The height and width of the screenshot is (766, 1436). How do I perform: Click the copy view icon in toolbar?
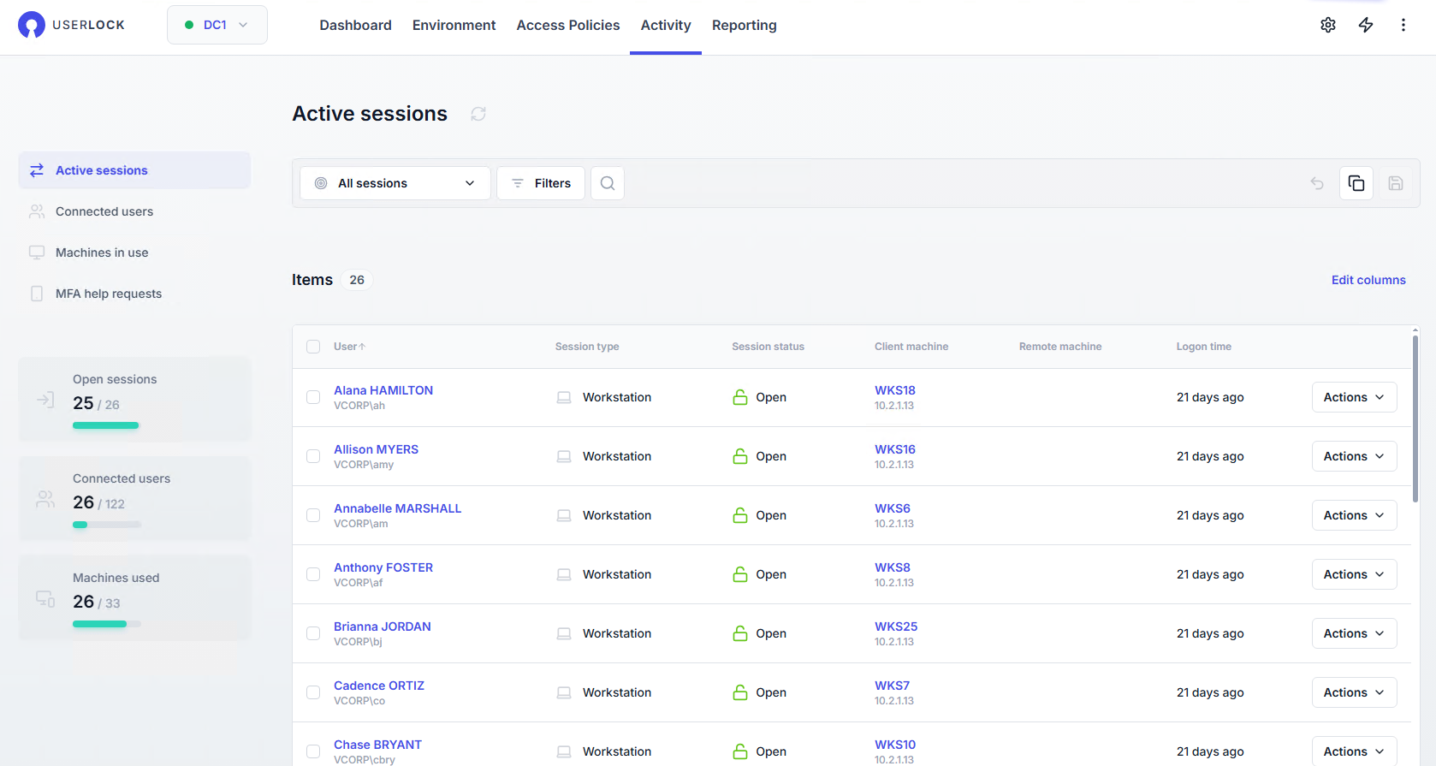[x=1356, y=183]
